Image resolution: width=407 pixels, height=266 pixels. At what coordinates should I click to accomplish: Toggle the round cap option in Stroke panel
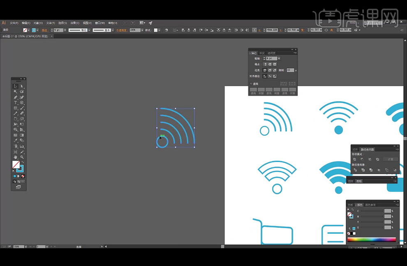tap(270, 64)
